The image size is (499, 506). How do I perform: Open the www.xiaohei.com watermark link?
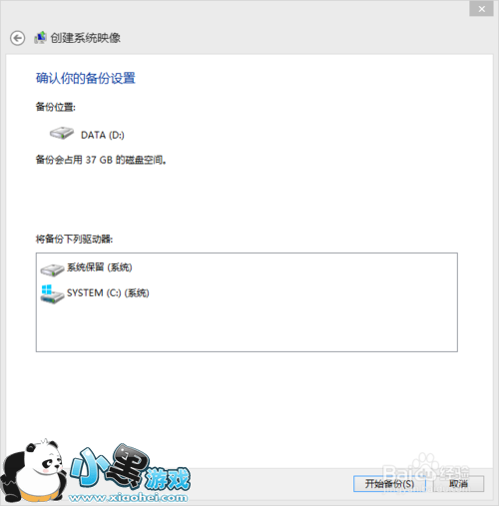(x=128, y=498)
